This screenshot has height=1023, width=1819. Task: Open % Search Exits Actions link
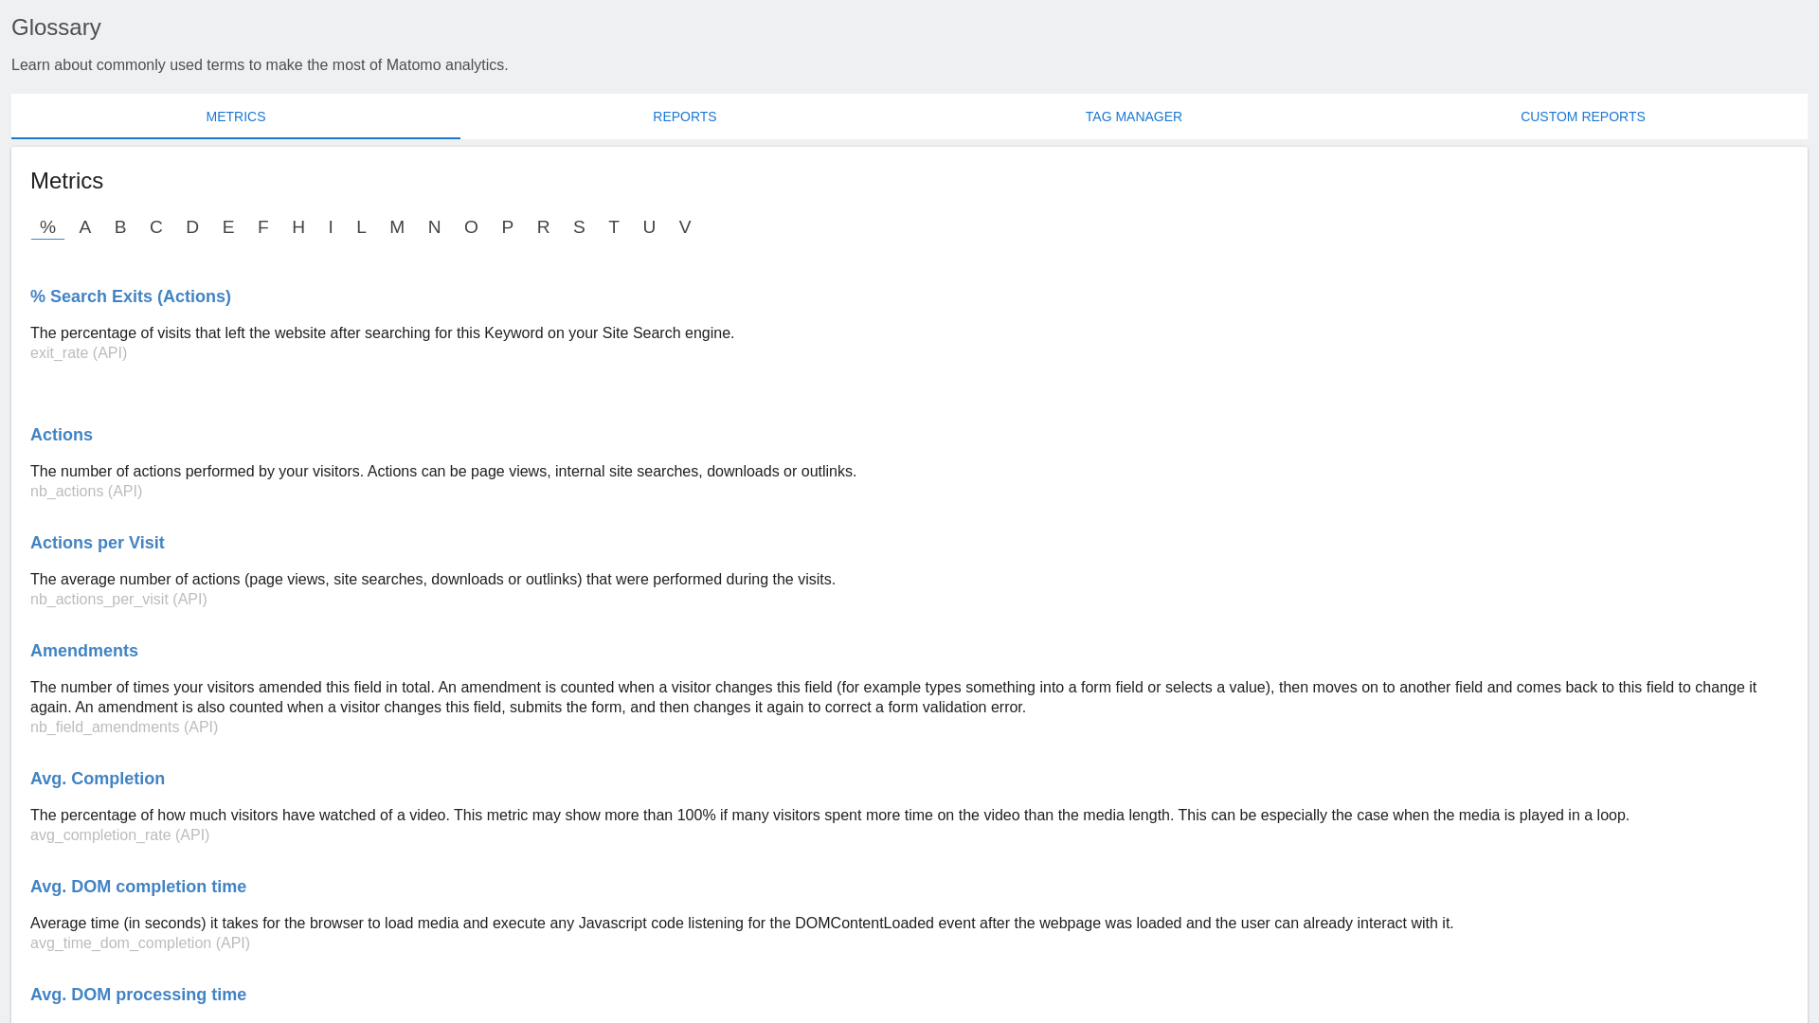(130, 296)
